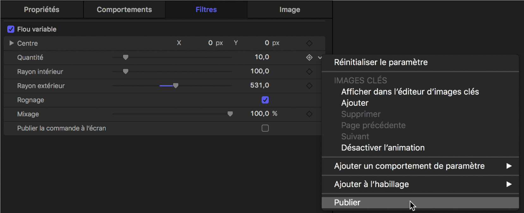Select Désactiver l'animation in the menu
Viewport: 524px width, 213px height.
383,148
